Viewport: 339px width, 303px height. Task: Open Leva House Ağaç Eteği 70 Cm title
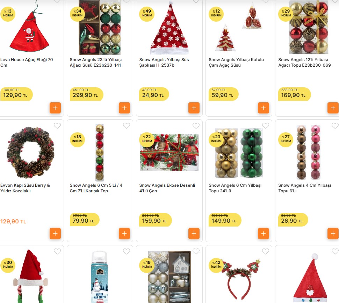27,62
